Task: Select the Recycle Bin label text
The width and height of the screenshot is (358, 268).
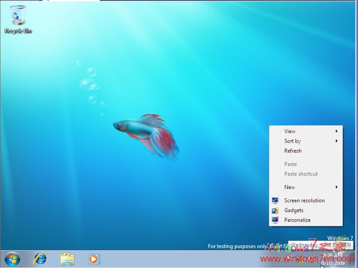Action: click(18, 31)
